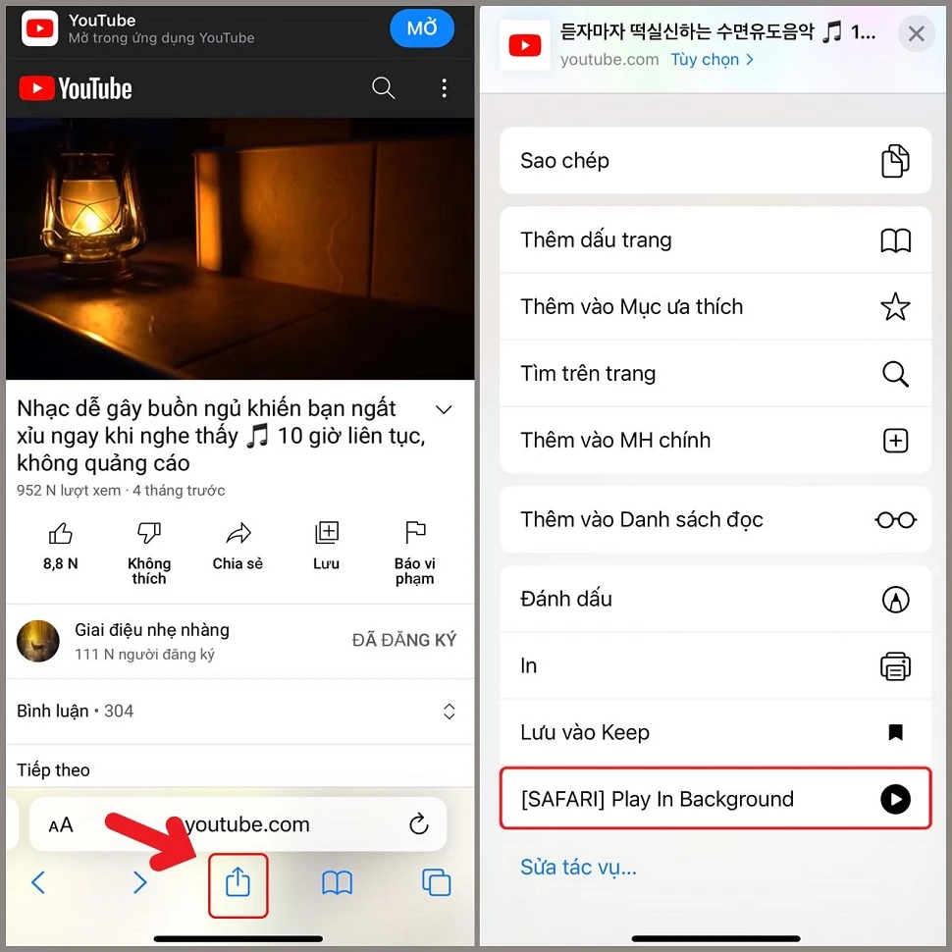
Task: Open YouTube search with the magnifier icon
Action: (384, 88)
